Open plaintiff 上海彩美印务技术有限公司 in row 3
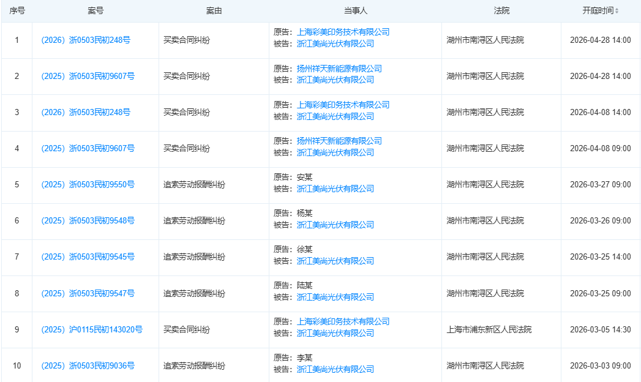The width and height of the screenshot is (641, 382). [x=343, y=105]
